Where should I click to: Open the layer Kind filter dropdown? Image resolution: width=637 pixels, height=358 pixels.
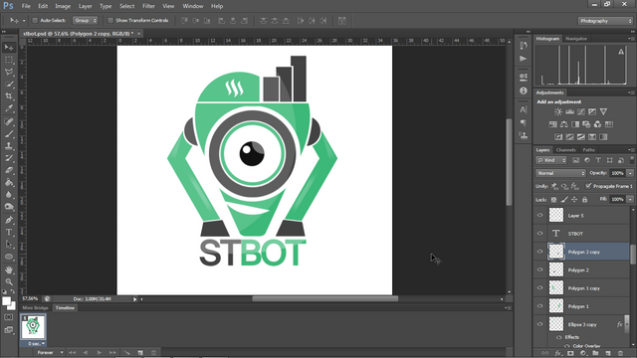[x=551, y=160]
